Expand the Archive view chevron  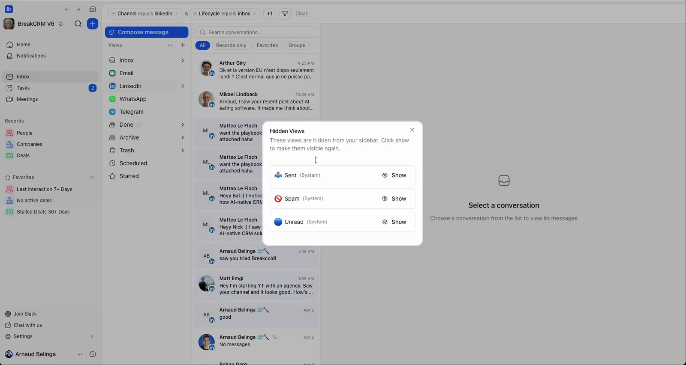(x=183, y=137)
